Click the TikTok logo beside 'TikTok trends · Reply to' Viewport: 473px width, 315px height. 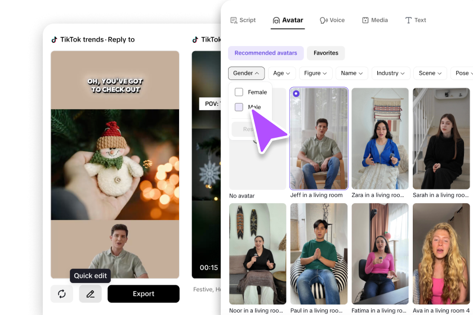[x=54, y=39]
